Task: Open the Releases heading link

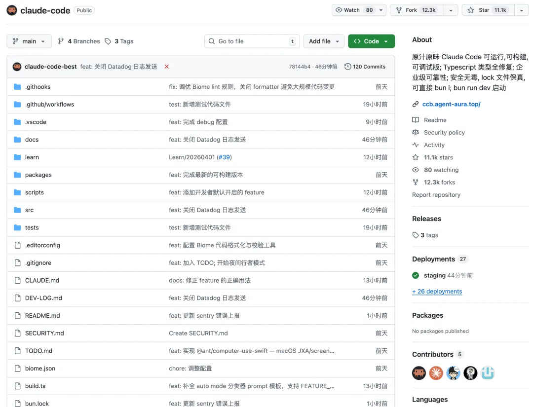Action: [x=426, y=219]
